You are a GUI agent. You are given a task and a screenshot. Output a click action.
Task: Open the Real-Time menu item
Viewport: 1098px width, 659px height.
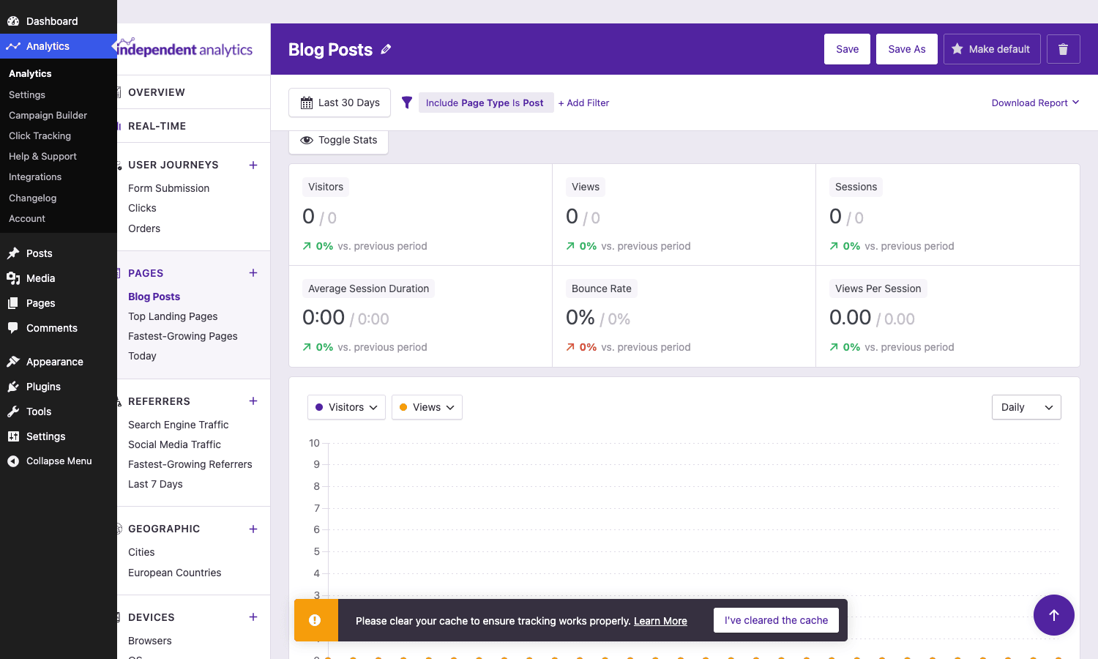click(157, 126)
